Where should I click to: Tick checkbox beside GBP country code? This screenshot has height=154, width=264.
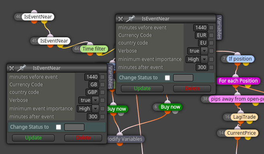(102, 92)
